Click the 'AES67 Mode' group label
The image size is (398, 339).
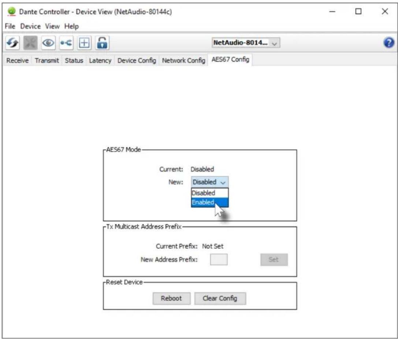[x=123, y=150]
